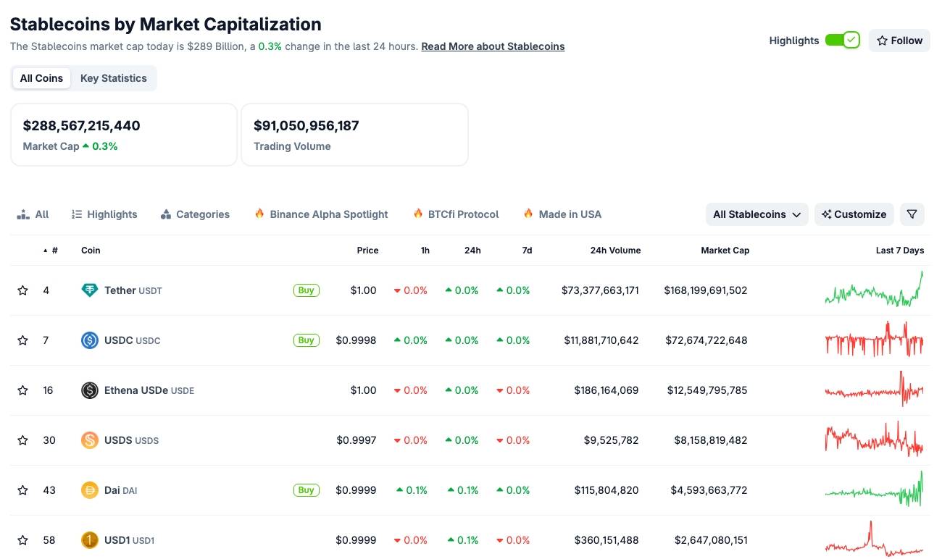
Task: Open Read More about Stablecoins link
Action: click(493, 46)
